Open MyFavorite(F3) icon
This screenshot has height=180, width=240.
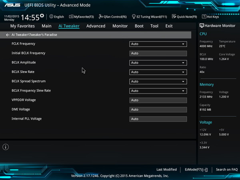click(x=71, y=16)
